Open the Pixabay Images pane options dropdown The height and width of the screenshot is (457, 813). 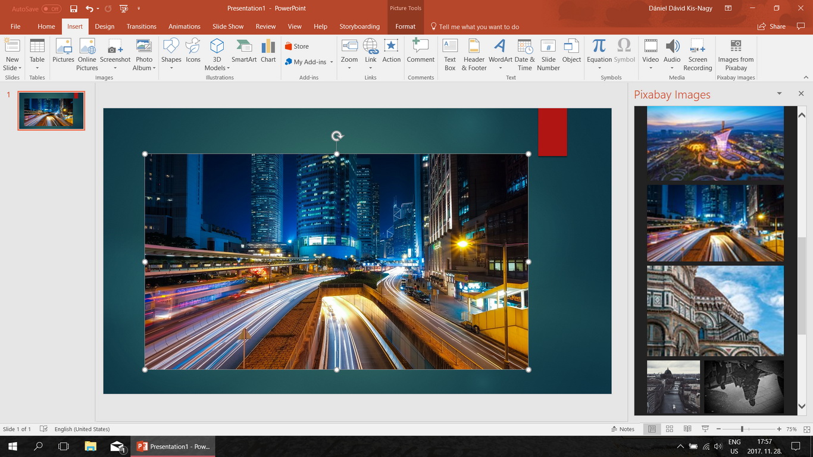(779, 94)
